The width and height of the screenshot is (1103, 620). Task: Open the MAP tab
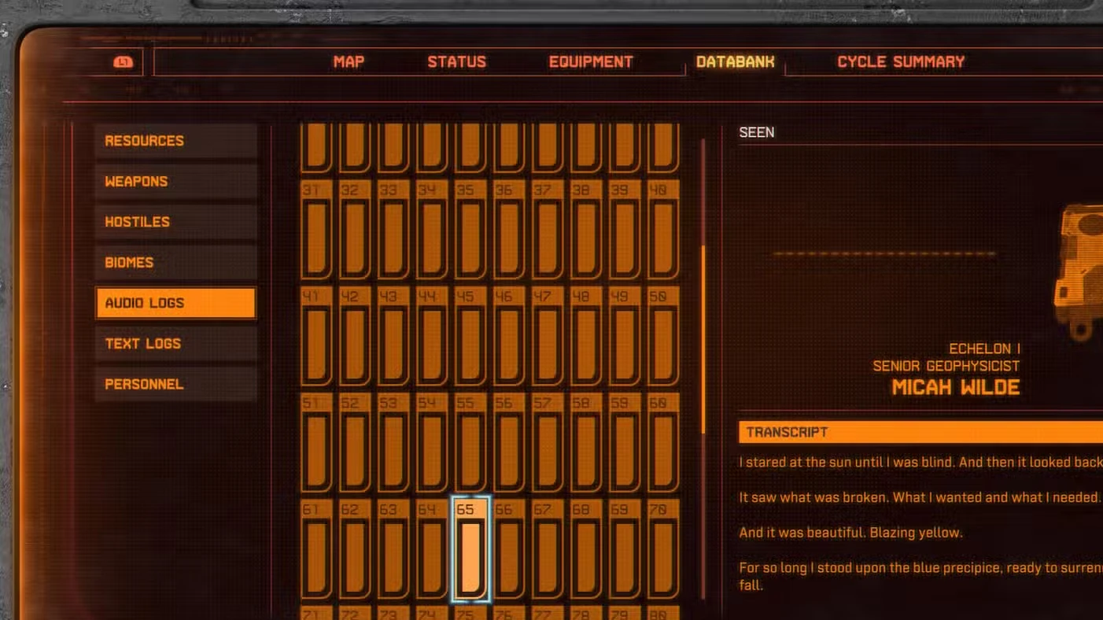(x=349, y=62)
